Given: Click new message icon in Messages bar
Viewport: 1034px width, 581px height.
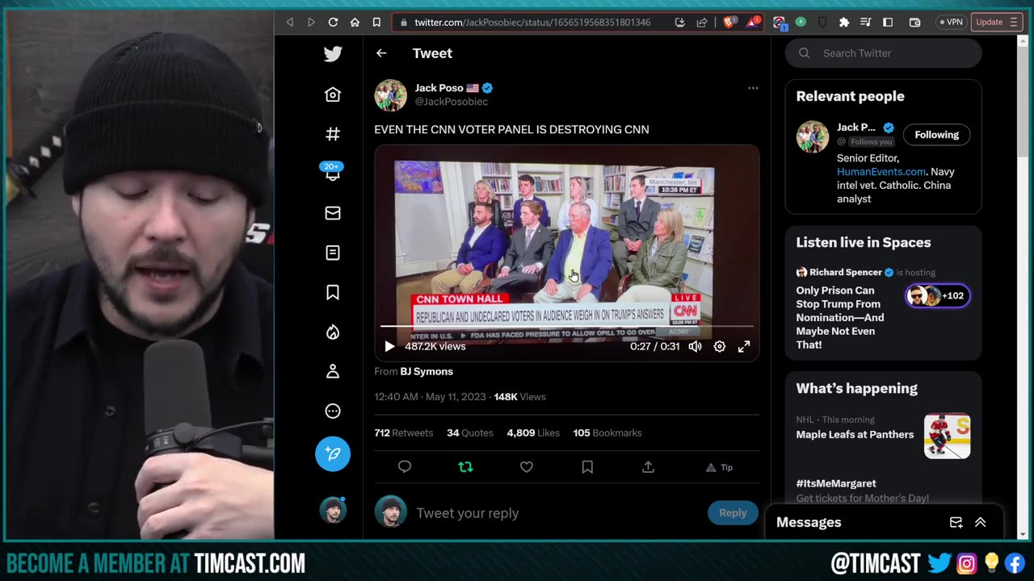Looking at the screenshot, I should click(956, 523).
